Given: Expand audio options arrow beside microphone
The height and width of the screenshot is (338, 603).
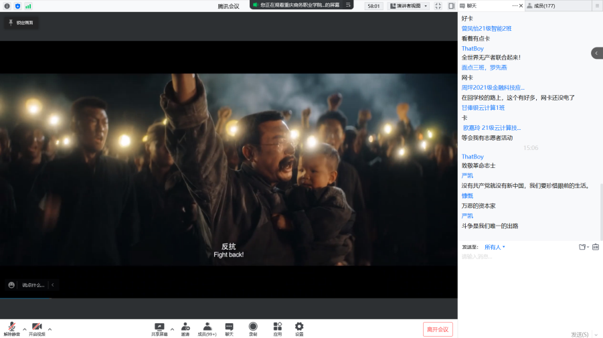Looking at the screenshot, I should 25,329.
